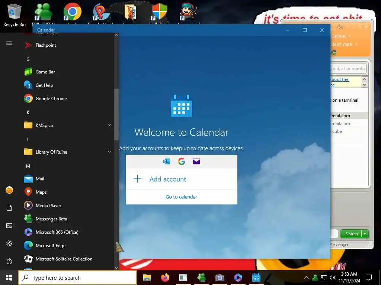381x285 pixels.
Task: Open Settings gear in the Start sidebar
Action: tap(9, 243)
